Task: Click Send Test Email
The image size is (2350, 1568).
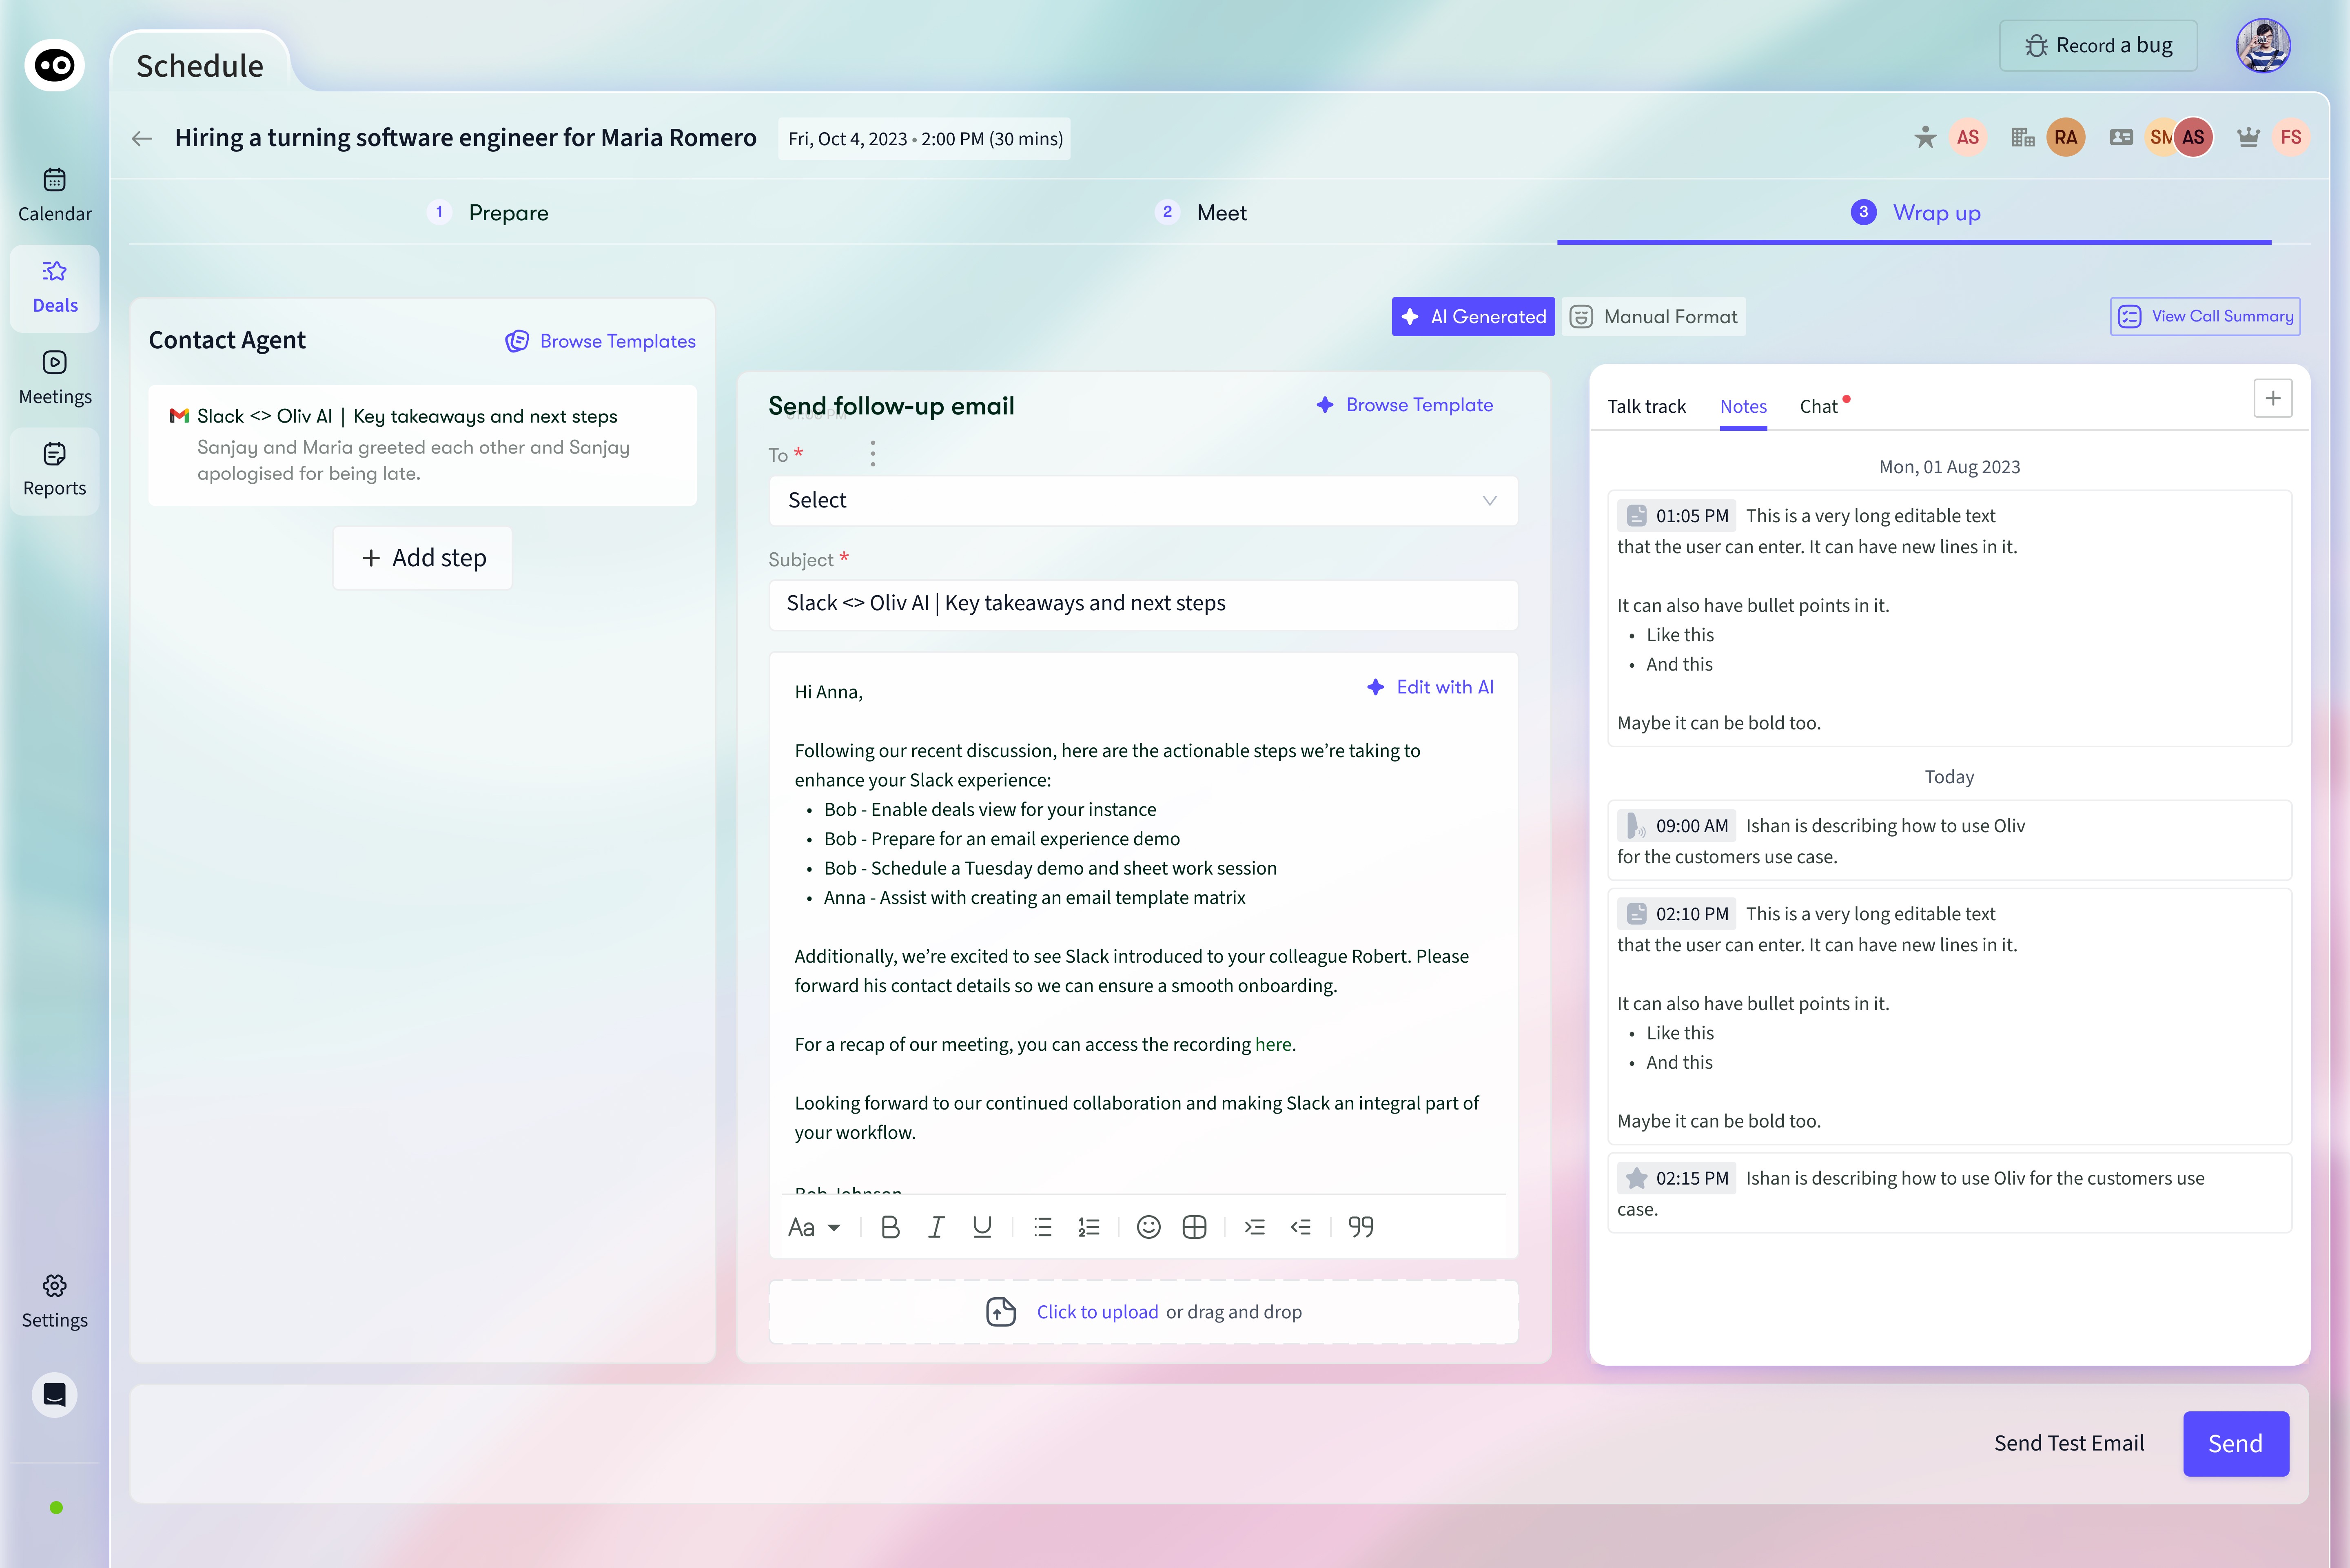Action: click(x=2069, y=1444)
